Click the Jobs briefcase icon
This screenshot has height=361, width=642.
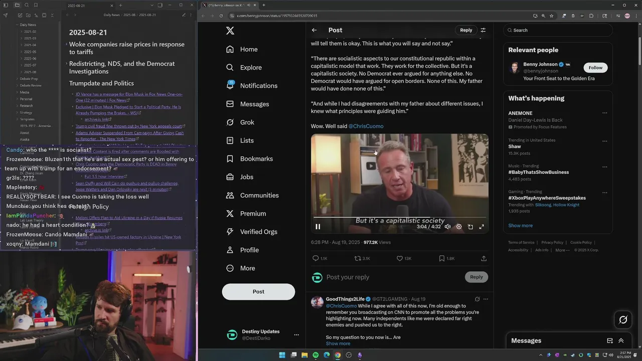coord(230,177)
